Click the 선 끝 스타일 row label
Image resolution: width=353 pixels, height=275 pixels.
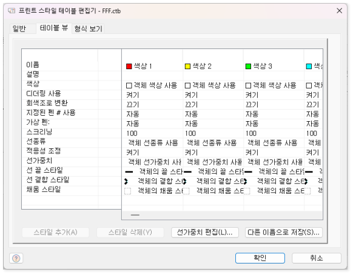[x=44, y=170]
